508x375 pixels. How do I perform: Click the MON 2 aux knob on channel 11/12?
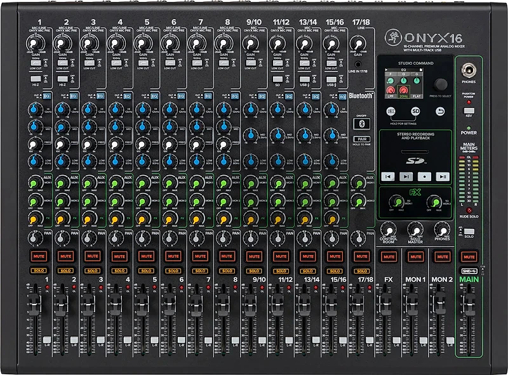277,201
